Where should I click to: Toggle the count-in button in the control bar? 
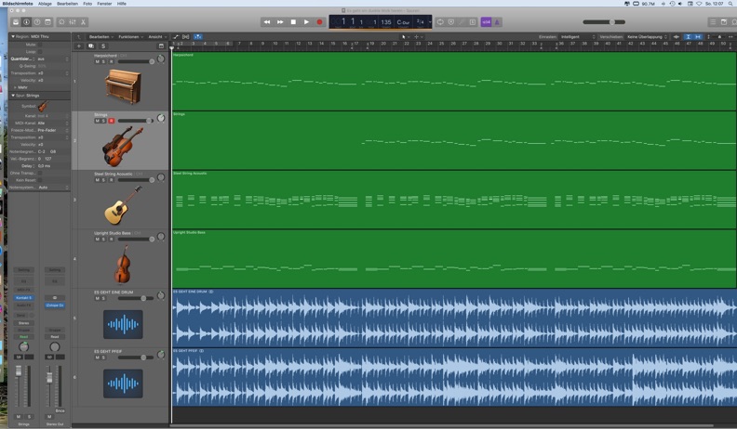(x=487, y=22)
